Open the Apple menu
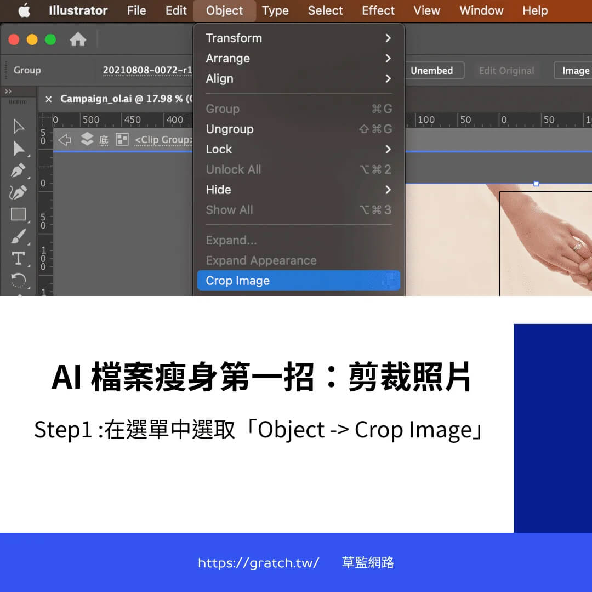592x592 pixels. coord(24,11)
